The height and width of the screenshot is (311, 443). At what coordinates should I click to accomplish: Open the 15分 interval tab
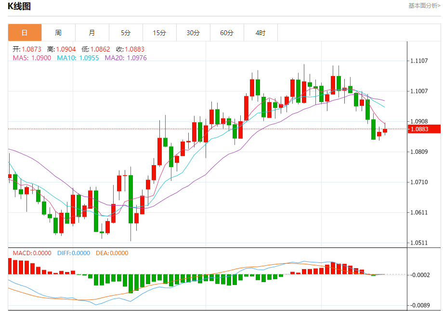[160, 33]
